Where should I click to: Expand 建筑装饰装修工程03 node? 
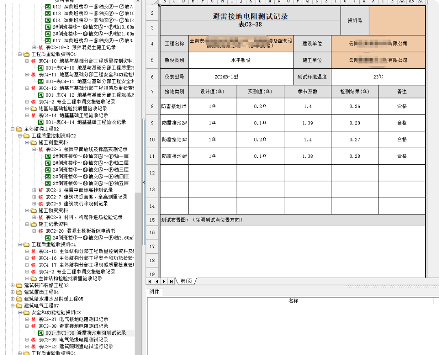tap(13, 285)
